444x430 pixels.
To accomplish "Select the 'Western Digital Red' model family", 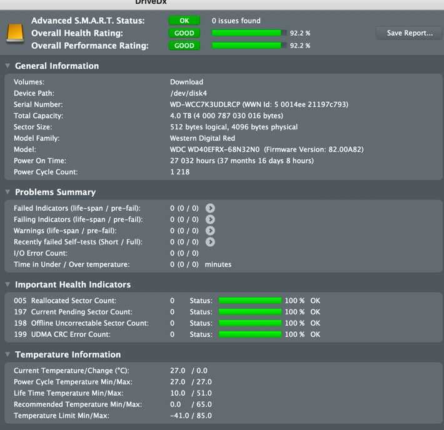I will [203, 138].
